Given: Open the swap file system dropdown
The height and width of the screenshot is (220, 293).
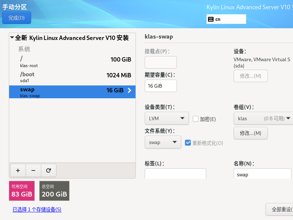Looking at the screenshot, I should pos(163,142).
